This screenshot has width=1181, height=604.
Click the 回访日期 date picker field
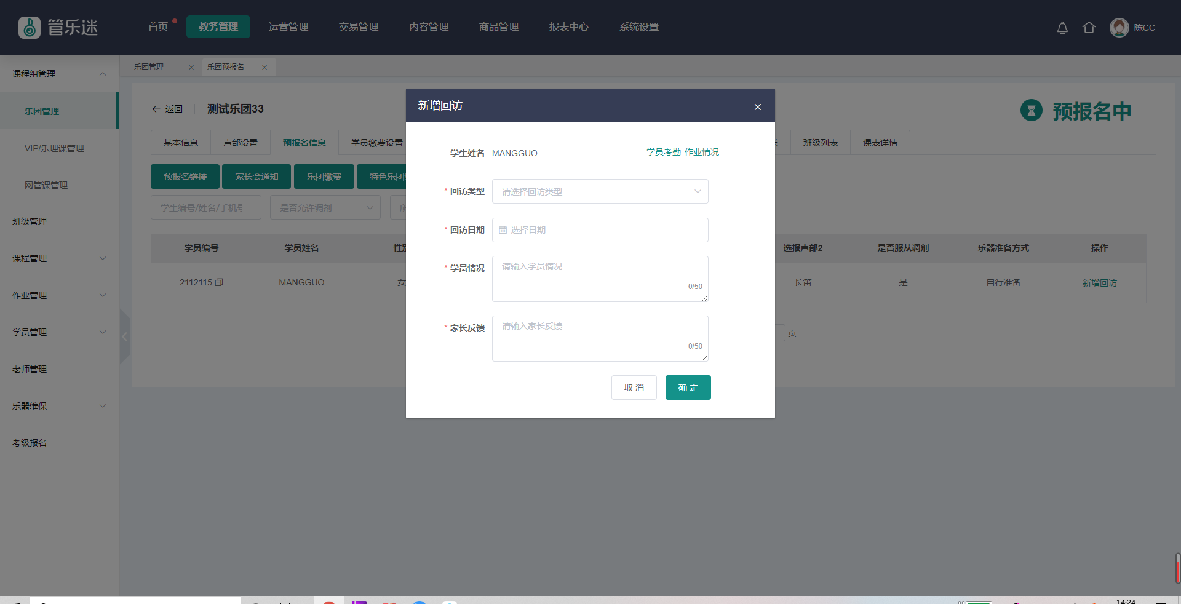click(600, 230)
